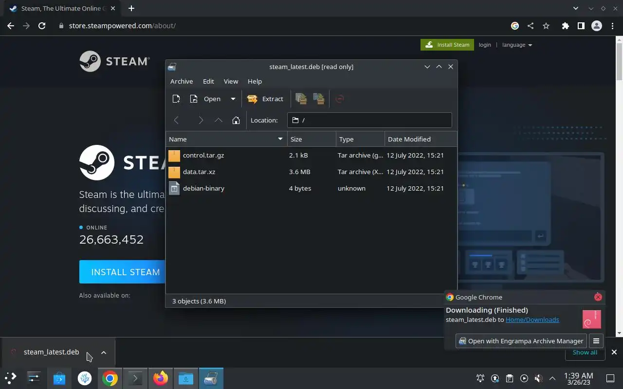Click the Open archive toolbar button
The image size is (623, 389).
205,99
